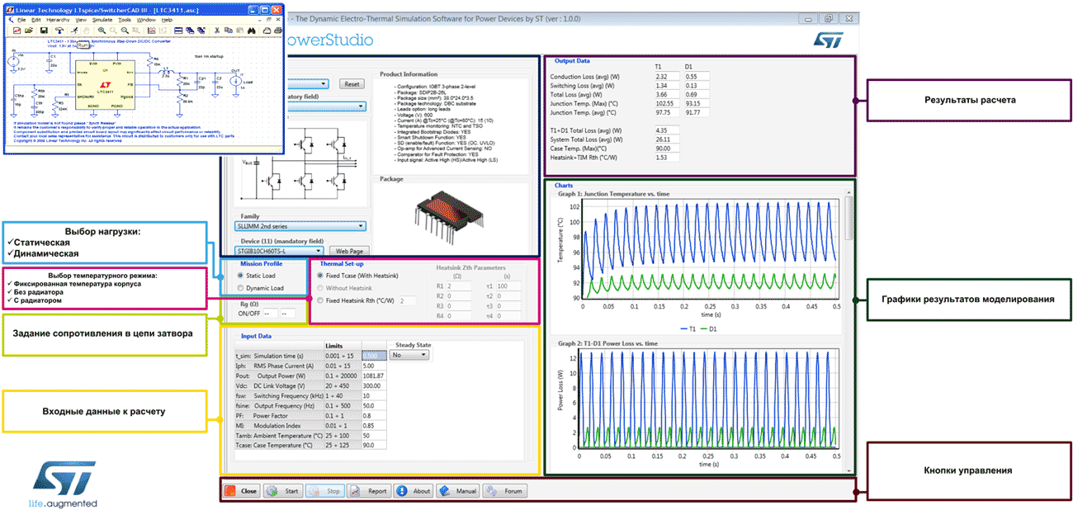This screenshot has height=510, width=1073.
Task: Click the Open file icon in LTspice toolbar
Action: pyautogui.click(x=28, y=31)
